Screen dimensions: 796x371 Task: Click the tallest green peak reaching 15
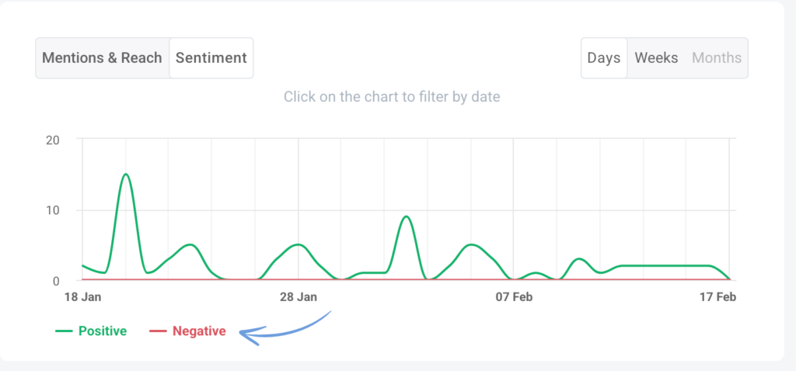125,175
